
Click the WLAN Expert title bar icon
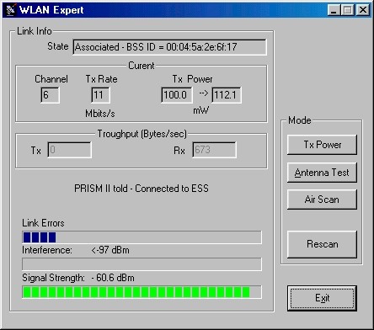(11, 10)
